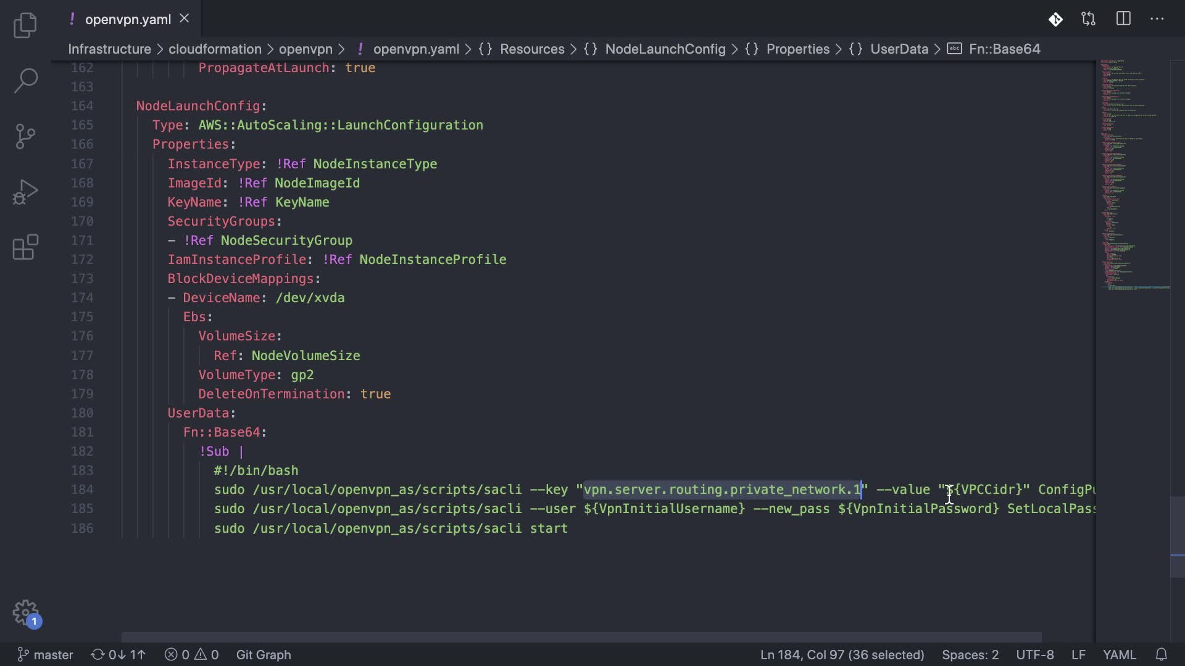The image size is (1185, 666).
Task: Click the notifications bell in status bar
Action: 1162,654
